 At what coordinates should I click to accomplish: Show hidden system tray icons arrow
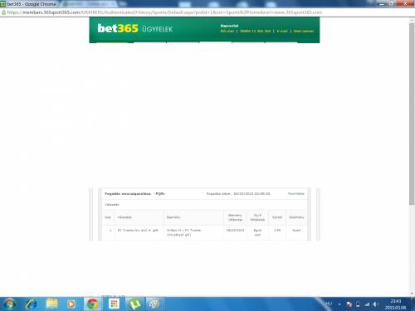[x=339, y=304]
